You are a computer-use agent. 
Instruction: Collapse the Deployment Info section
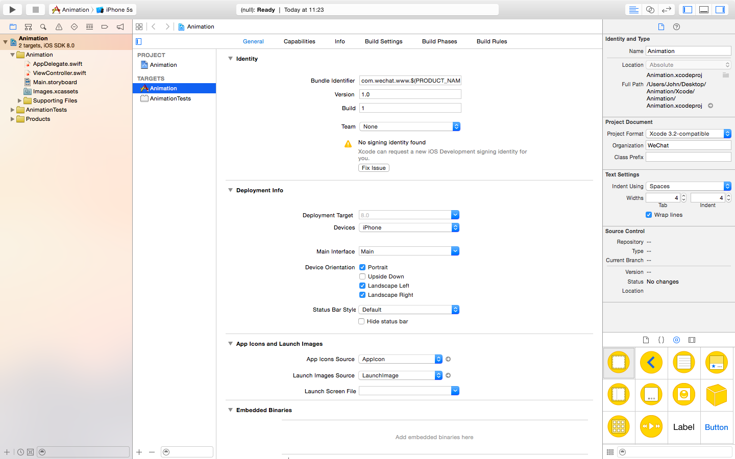click(230, 190)
